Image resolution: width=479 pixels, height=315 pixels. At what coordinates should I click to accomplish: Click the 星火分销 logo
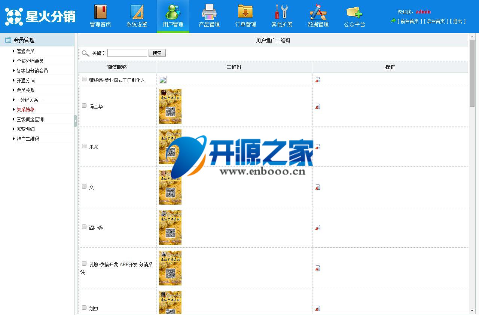pyautogui.click(x=40, y=16)
